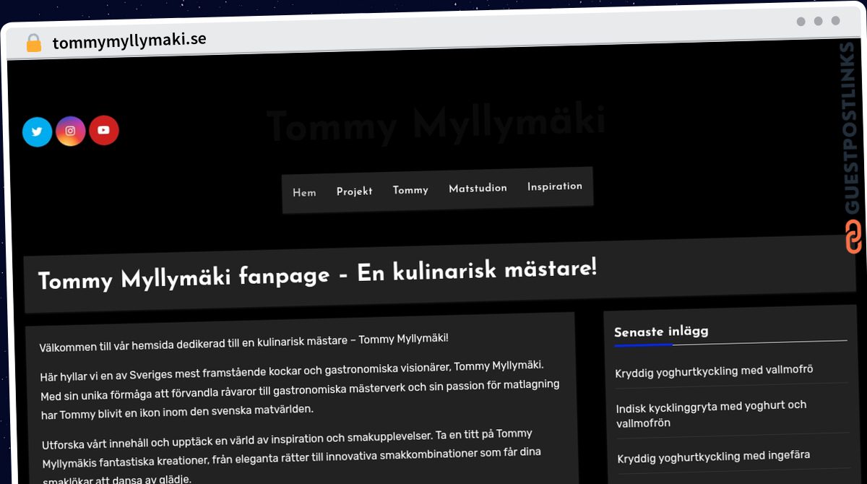Open the Tommy menu item
Image resolution: width=867 pixels, height=484 pixels.
point(410,190)
